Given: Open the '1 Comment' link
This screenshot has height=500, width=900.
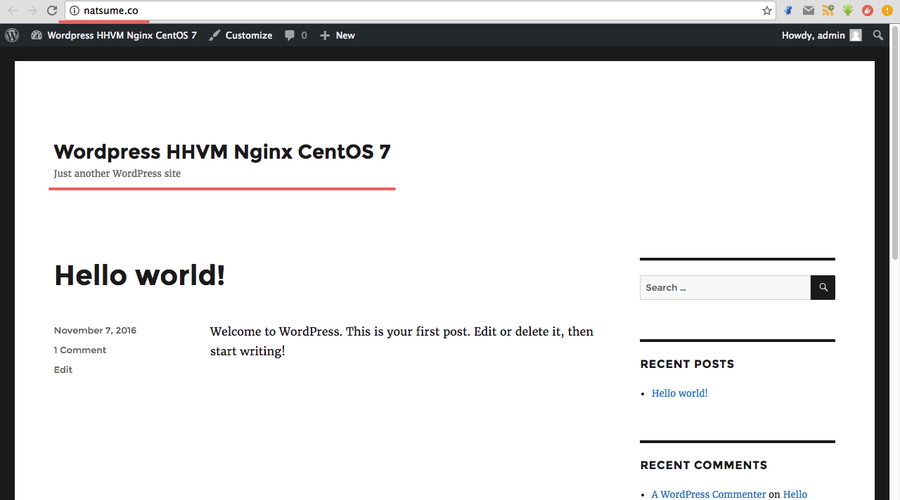Looking at the screenshot, I should point(80,350).
